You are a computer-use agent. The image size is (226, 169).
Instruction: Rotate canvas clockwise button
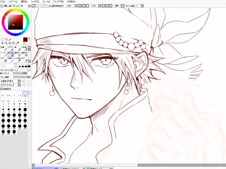(107, 6)
